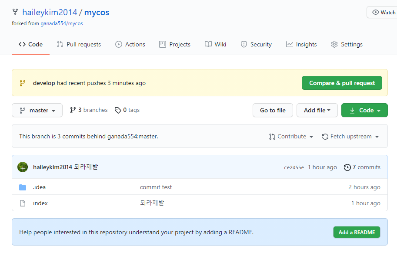
Task: Switch to the Code tab
Action: pos(30,44)
